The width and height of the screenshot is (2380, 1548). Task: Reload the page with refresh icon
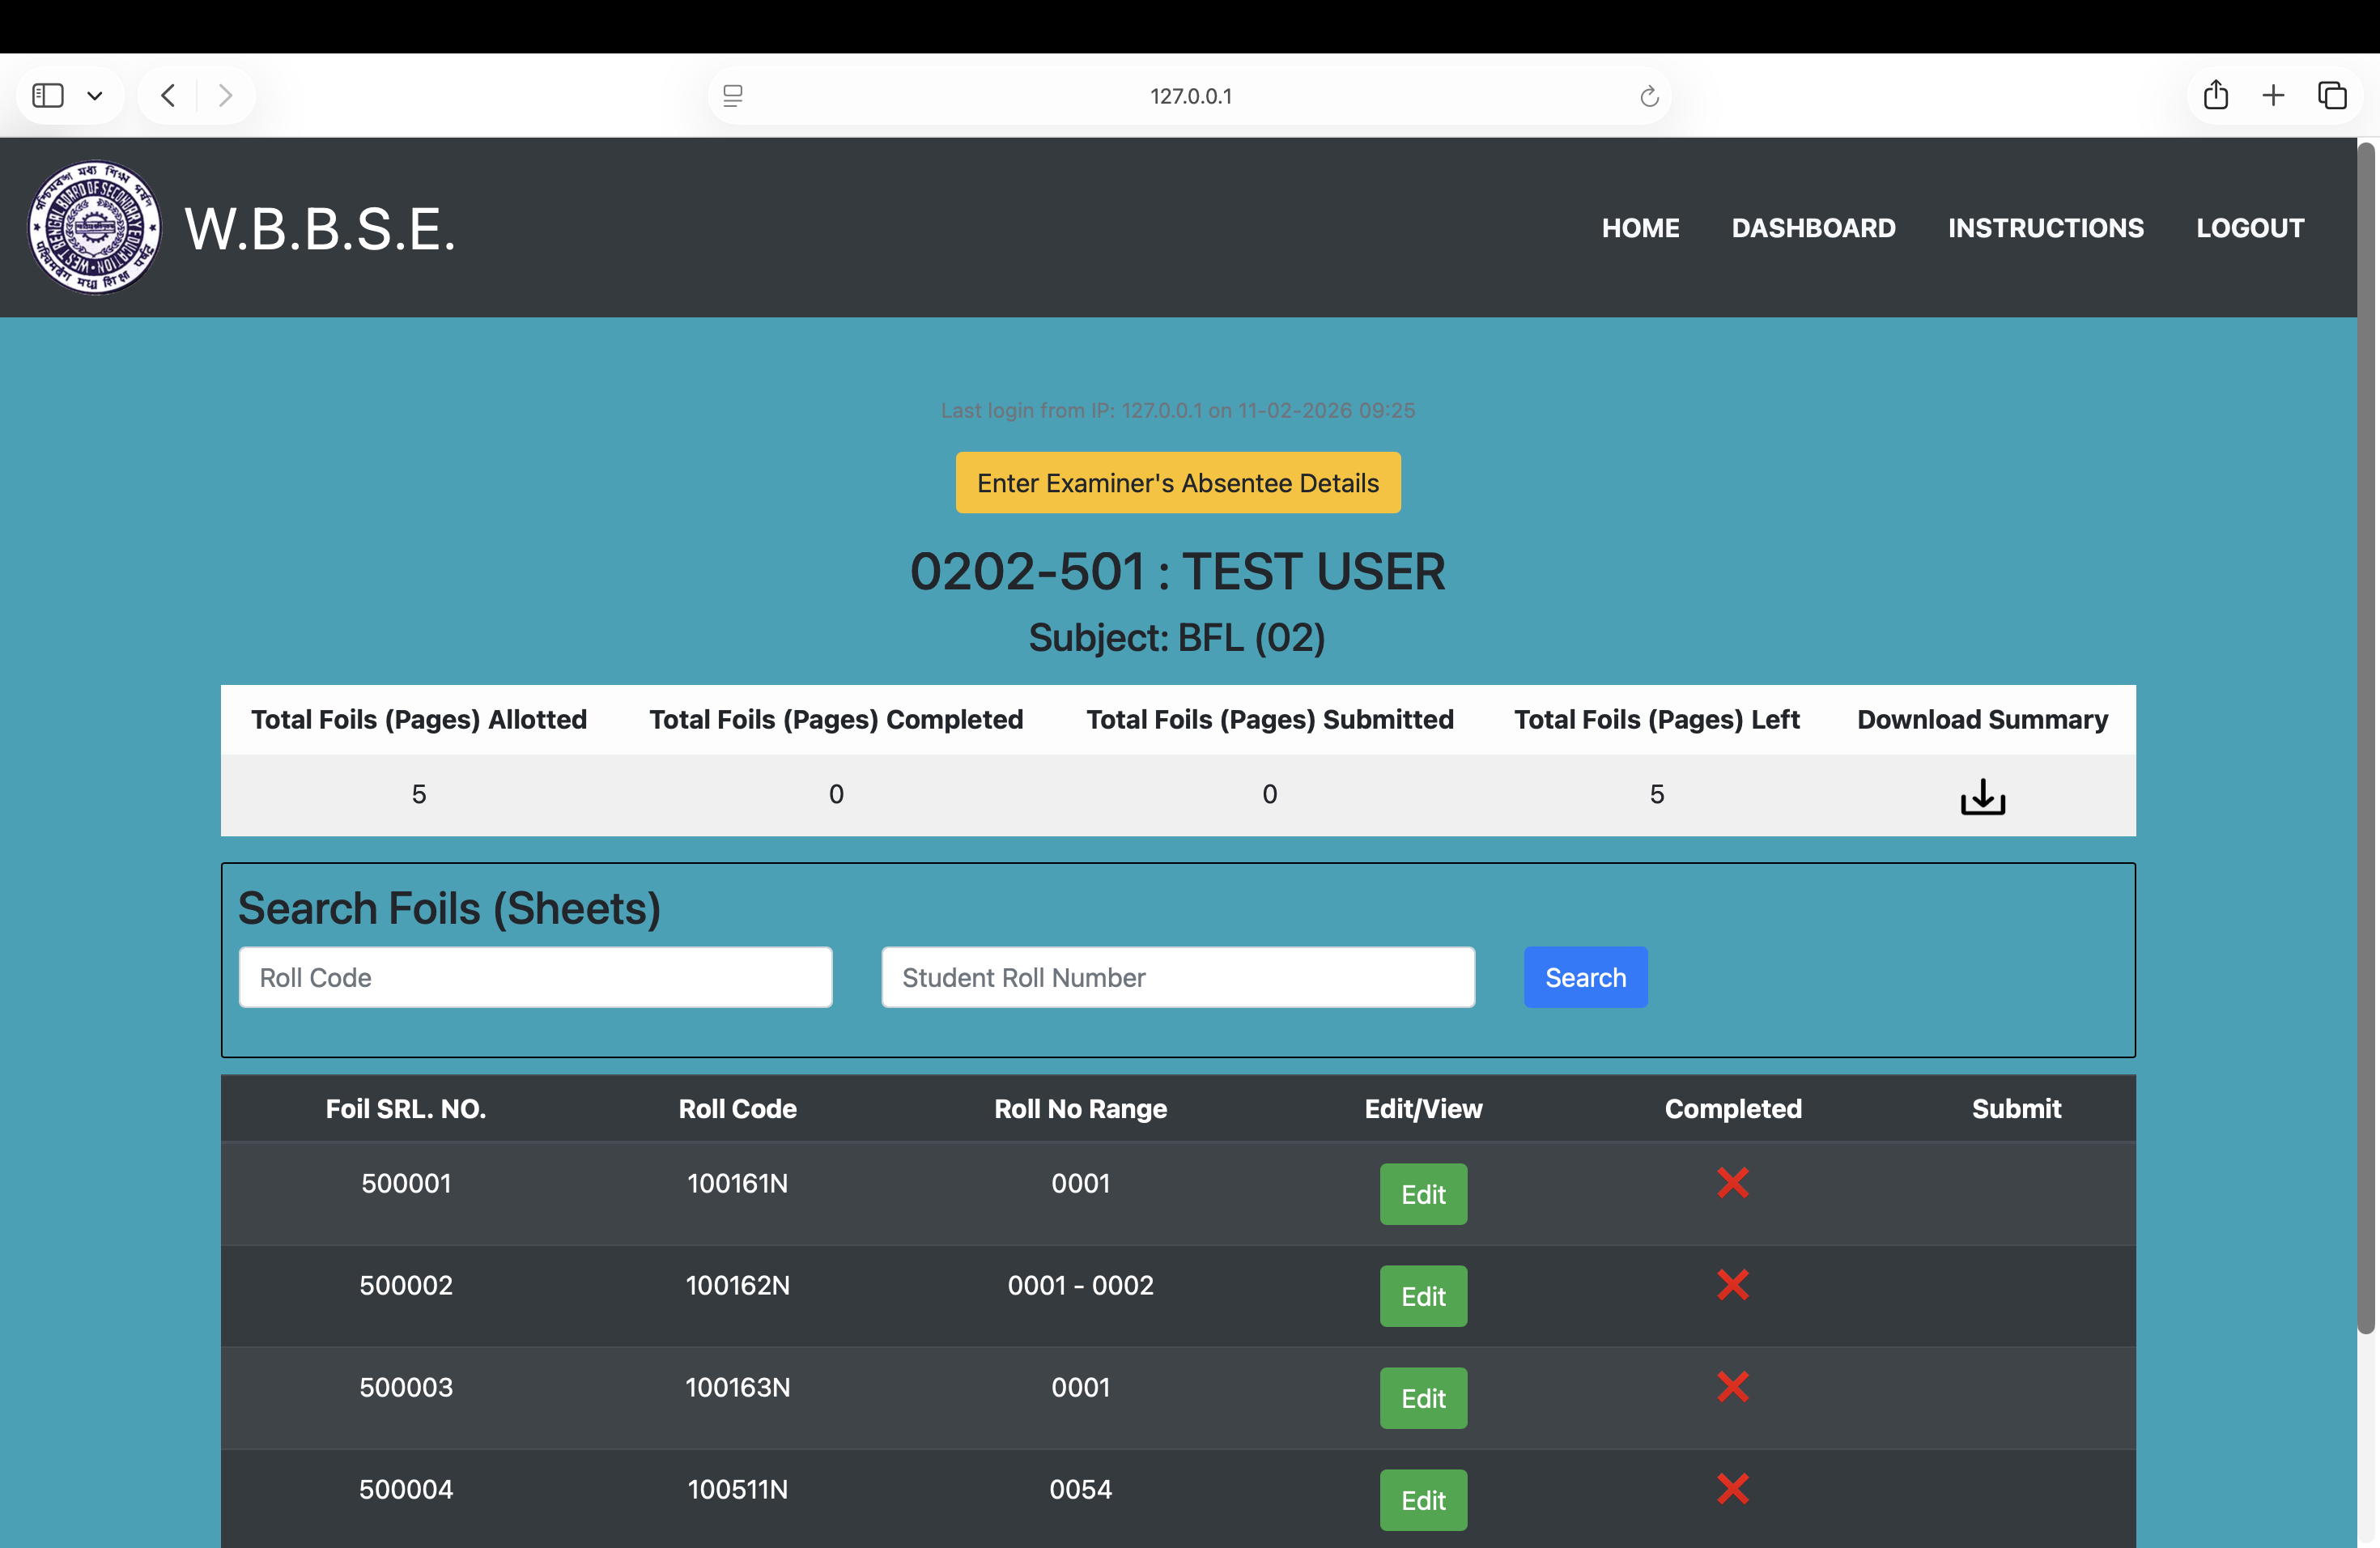(x=1649, y=97)
